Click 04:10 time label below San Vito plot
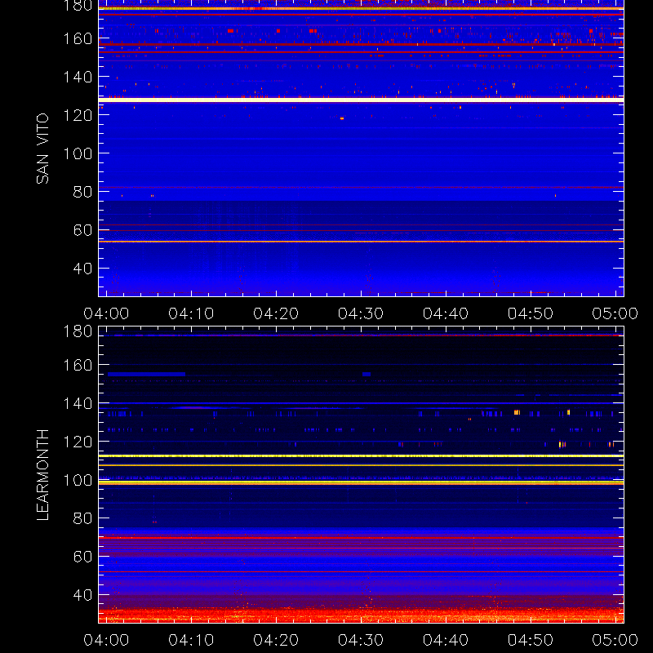The width and height of the screenshot is (653, 653). pyautogui.click(x=191, y=313)
